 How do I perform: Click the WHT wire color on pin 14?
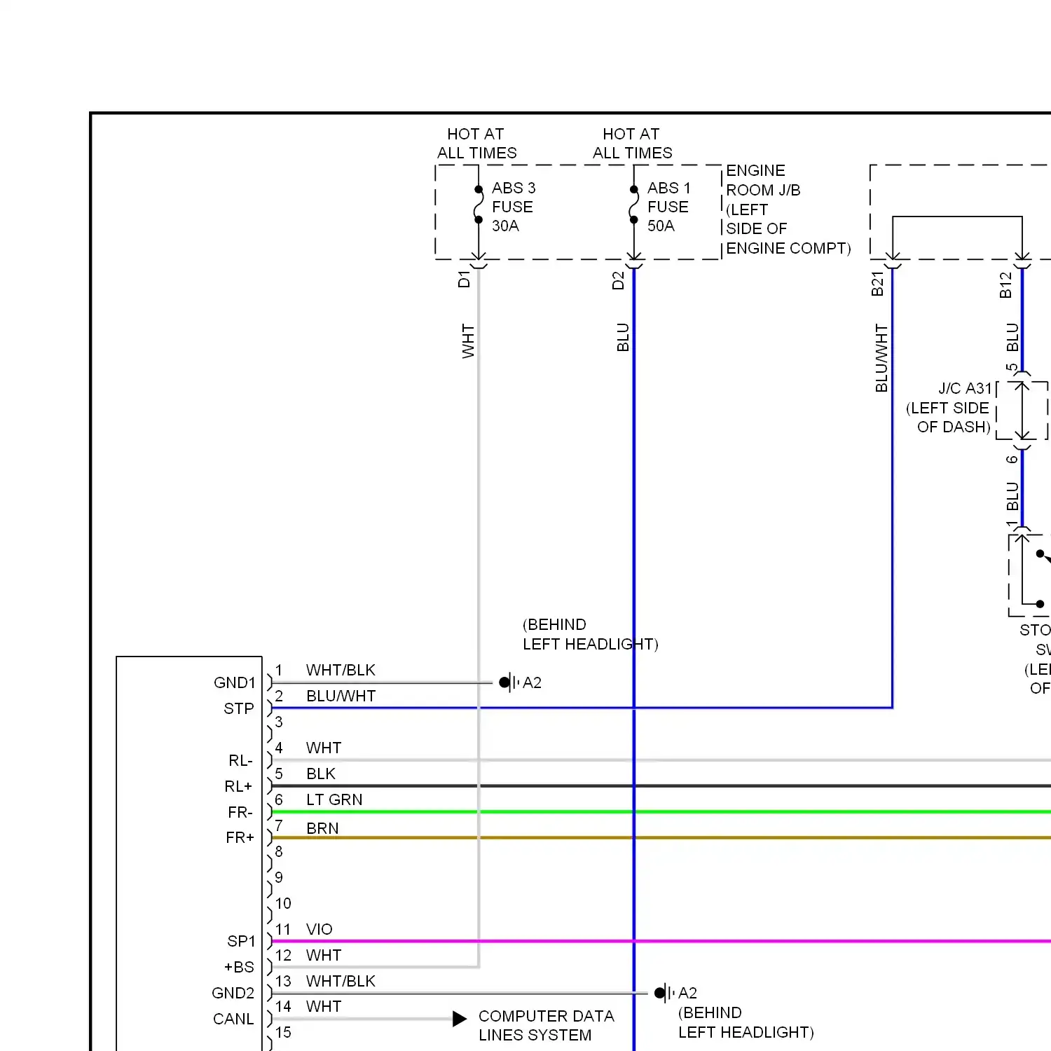click(324, 1006)
